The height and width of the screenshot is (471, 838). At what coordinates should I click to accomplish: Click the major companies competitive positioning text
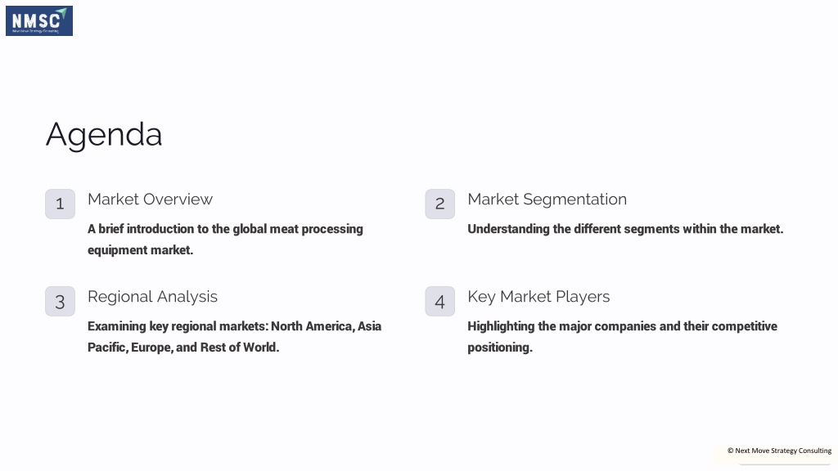point(622,336)
